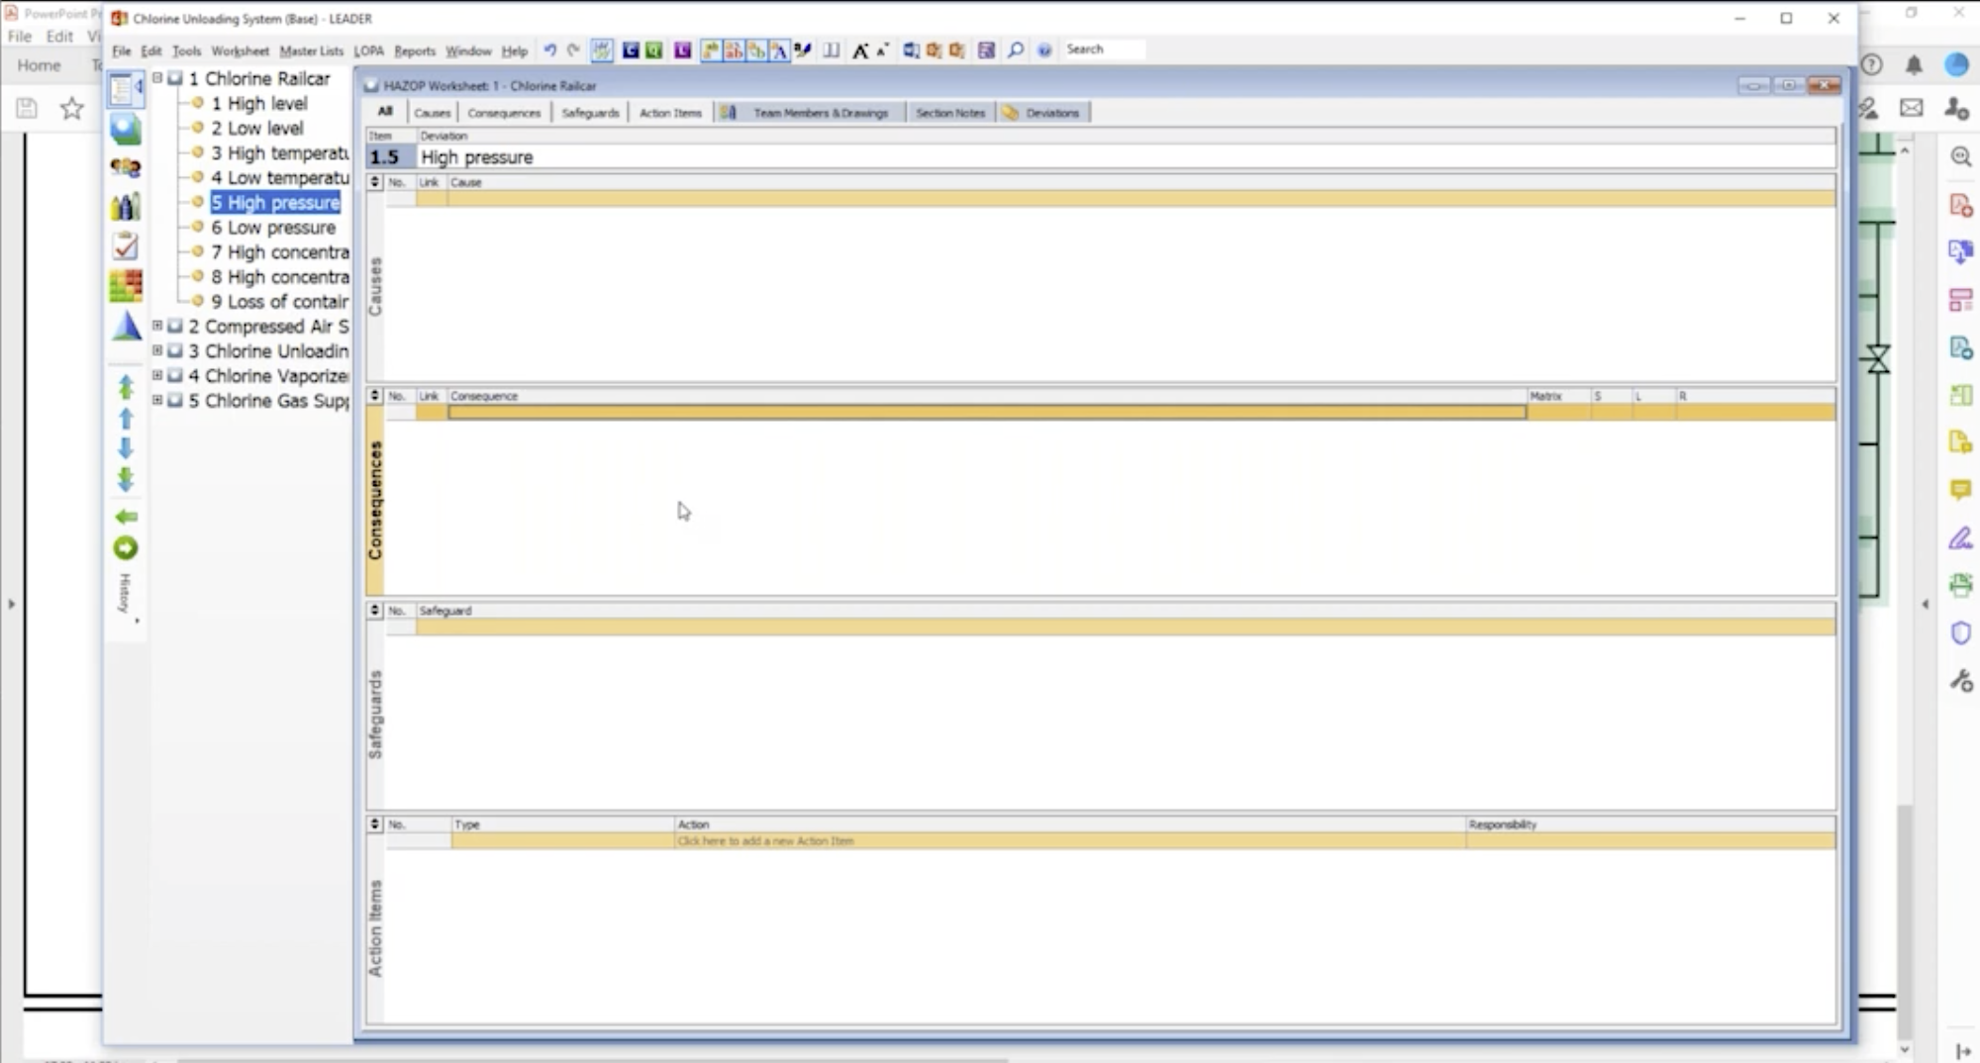
Task: Toggle the Causes section sort stepper
Action: point(374,182)
